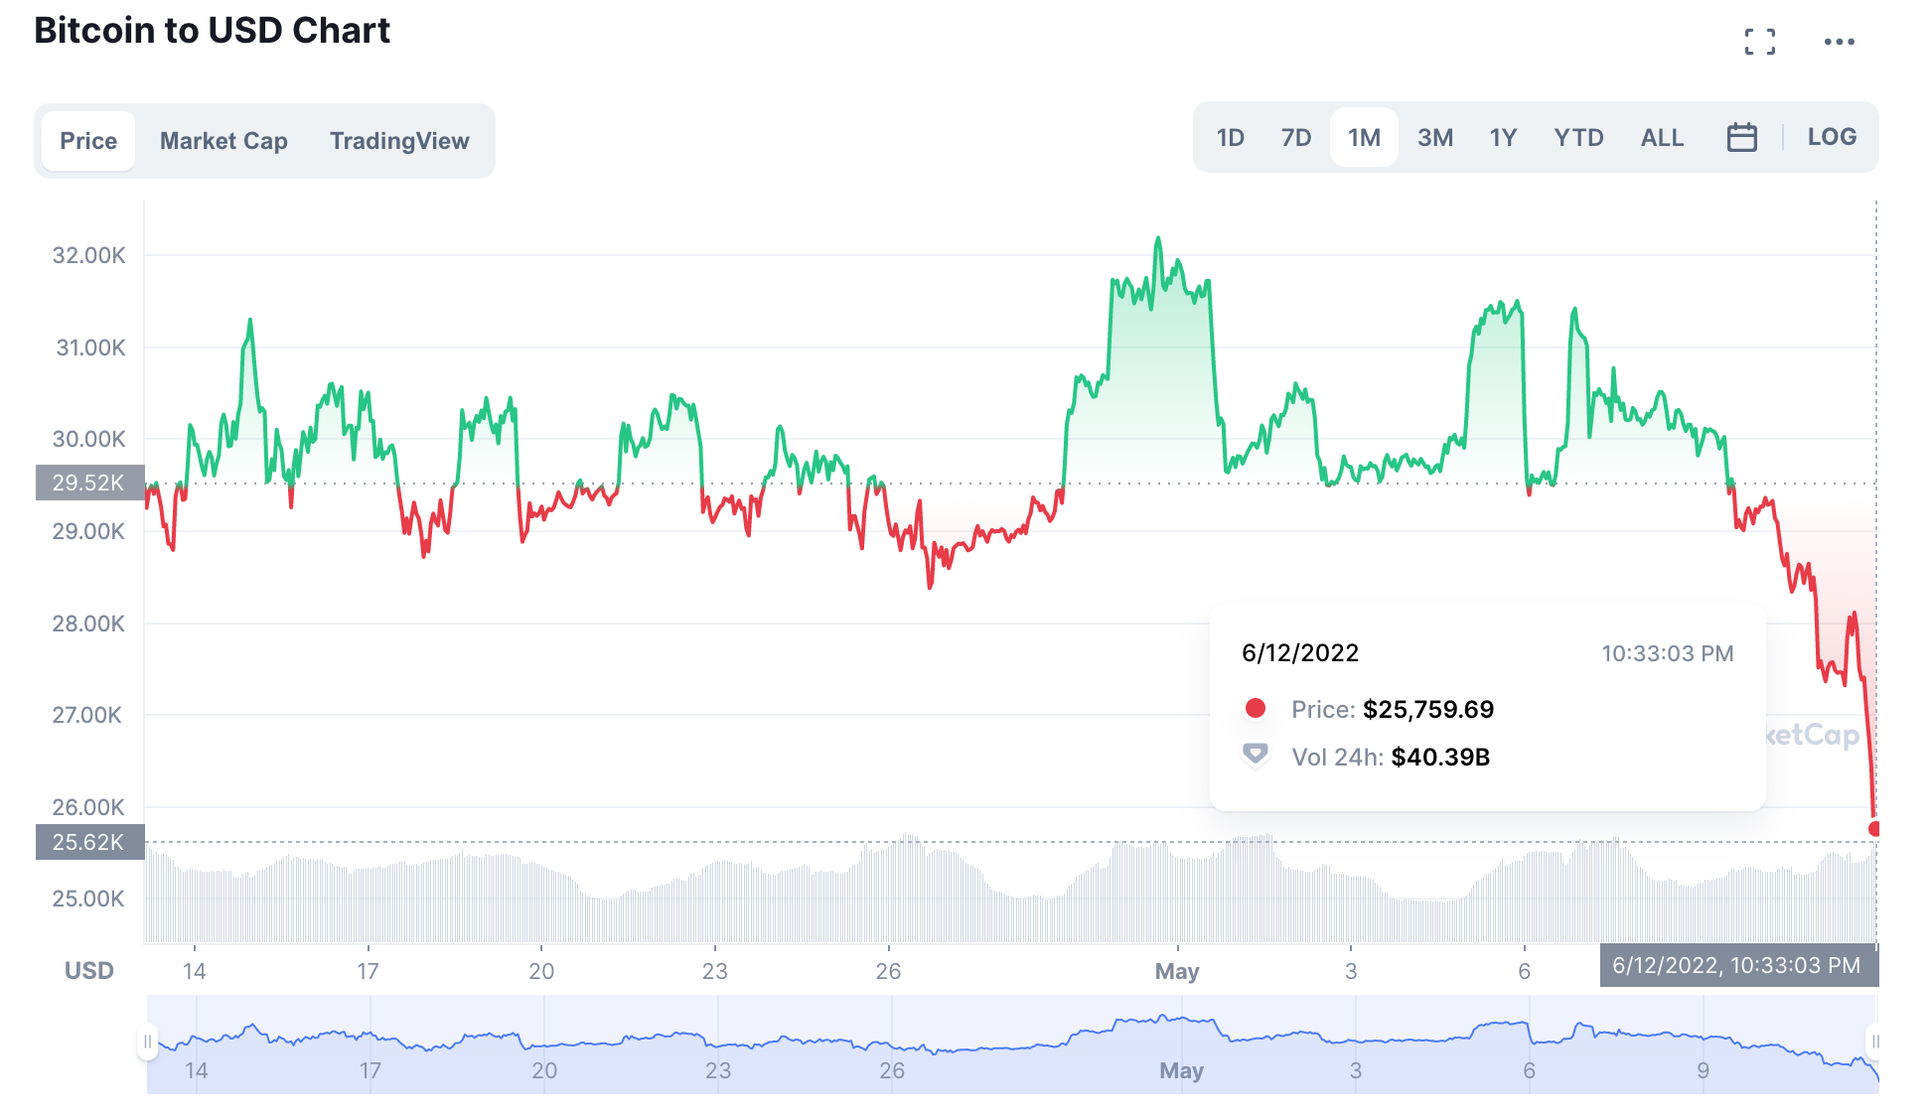Click the Bitcoin to USD Chart heading
This screenshot has width=1929, height=1116.
(x=212, y=30)
